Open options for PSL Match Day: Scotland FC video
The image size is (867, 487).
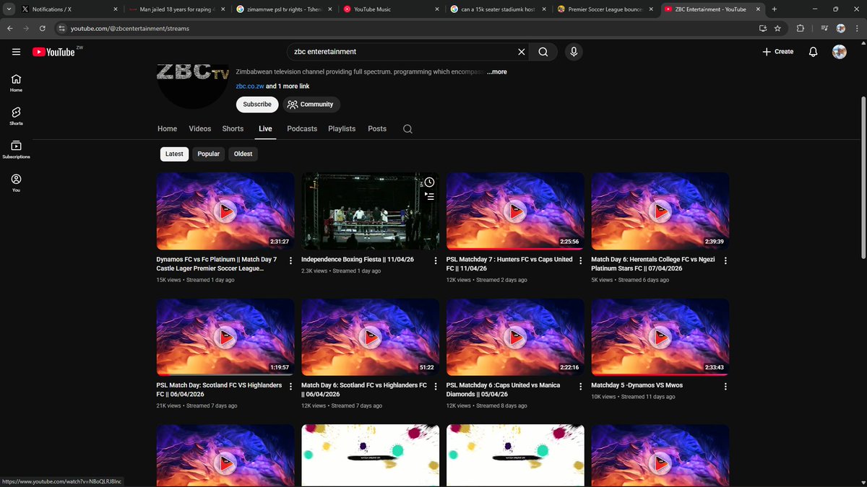291,387
